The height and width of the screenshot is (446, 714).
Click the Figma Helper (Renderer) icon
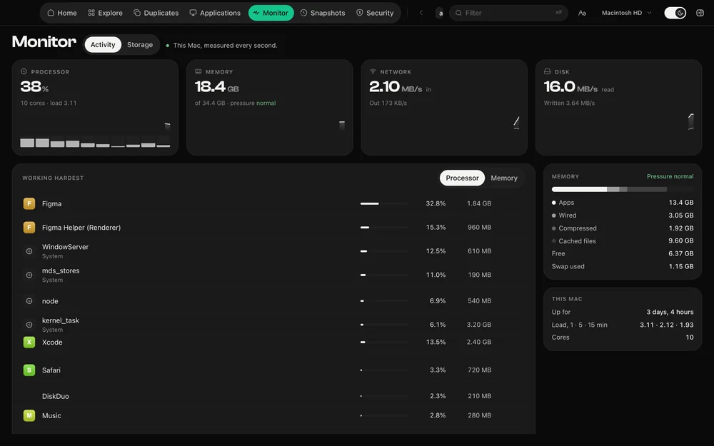coord(29,227)
